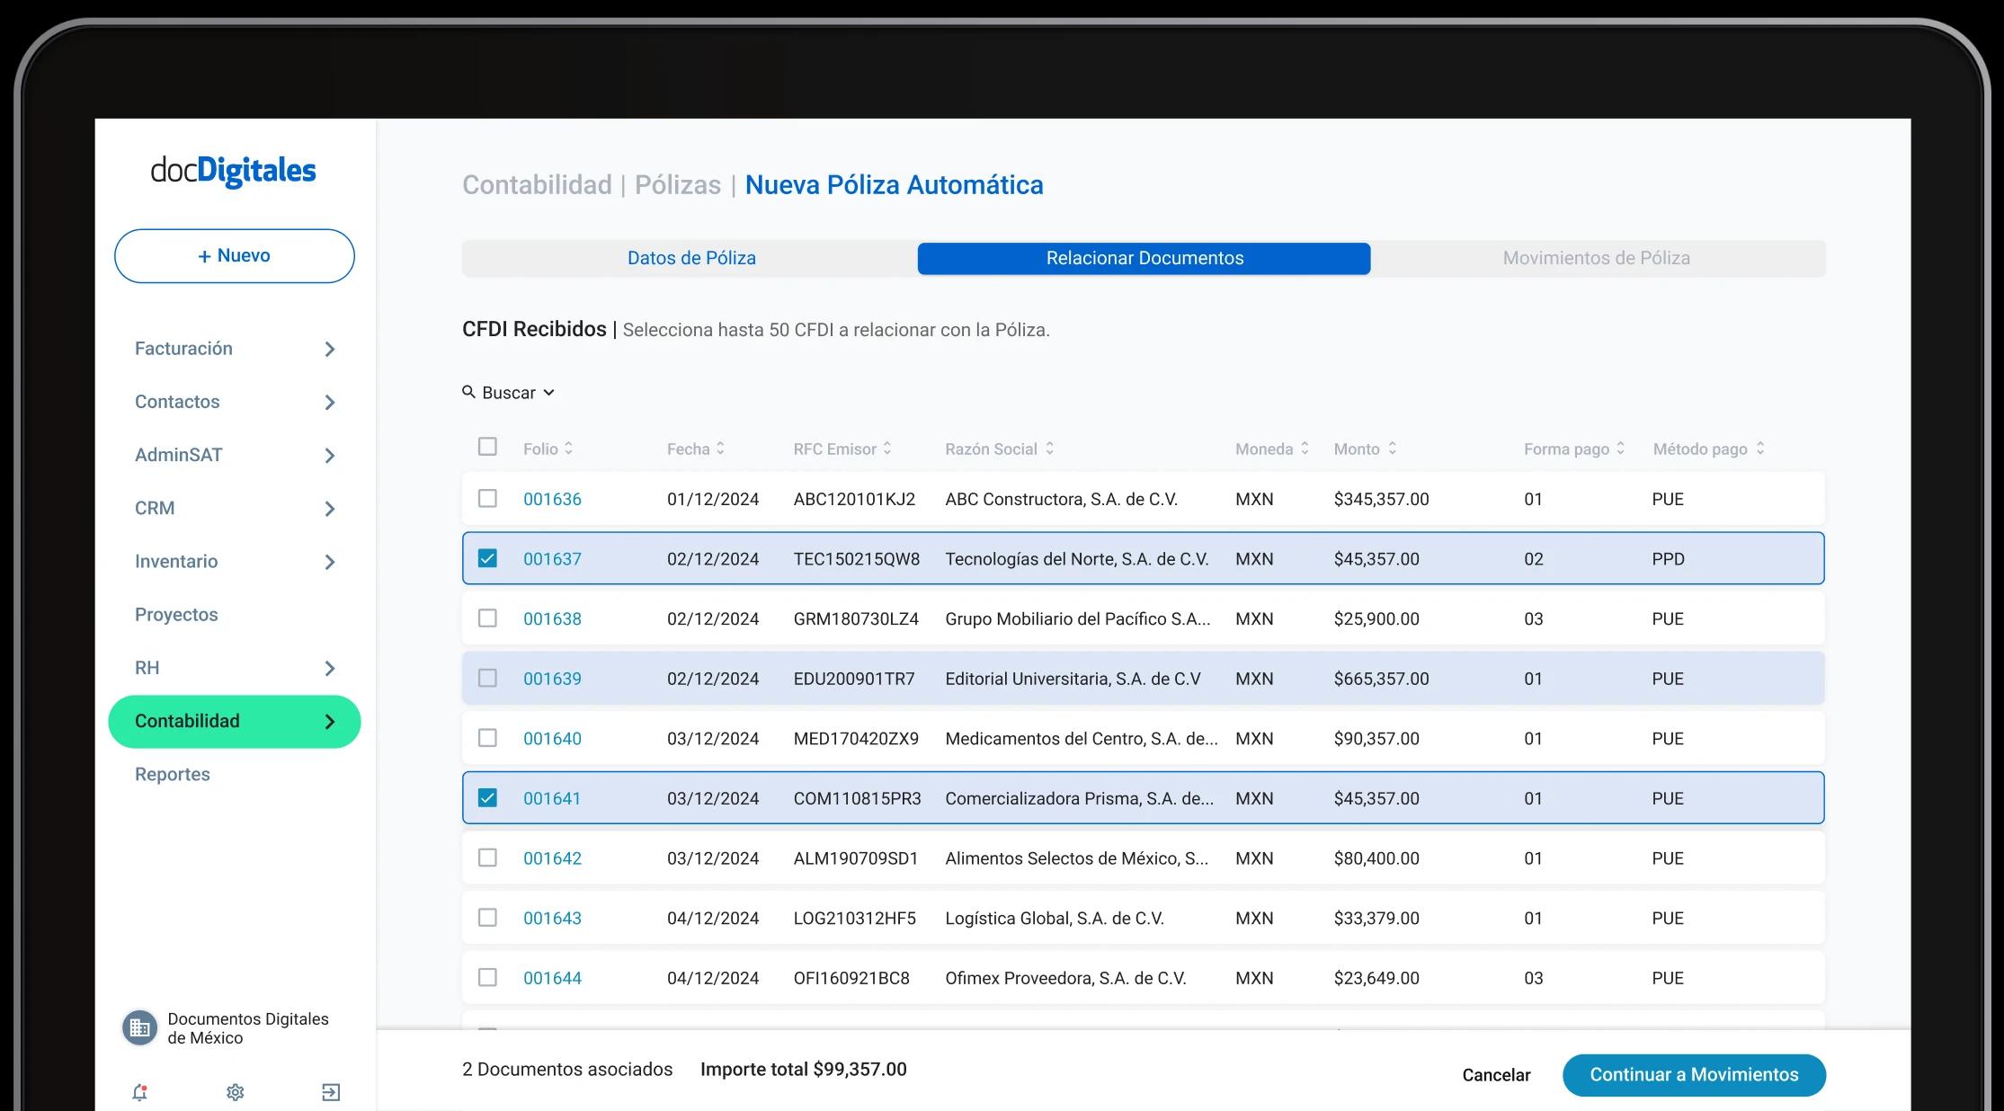This screenshot has height=1111, width=2004.
Task: Open the Buscar dropdown arrow
Action: [549, 393]
